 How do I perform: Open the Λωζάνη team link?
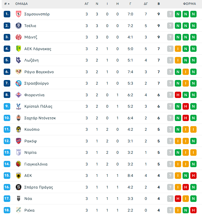pos(31,60)
